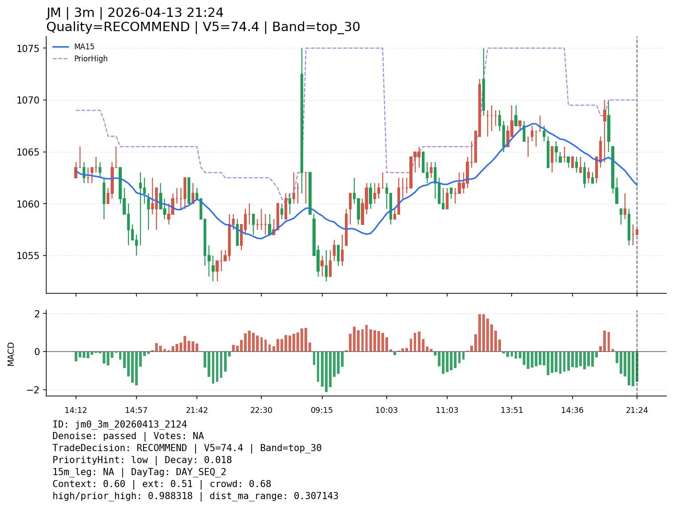Screen dimensions: 673x508
Task: Click the 1055 price axis label
Action: 28,256
